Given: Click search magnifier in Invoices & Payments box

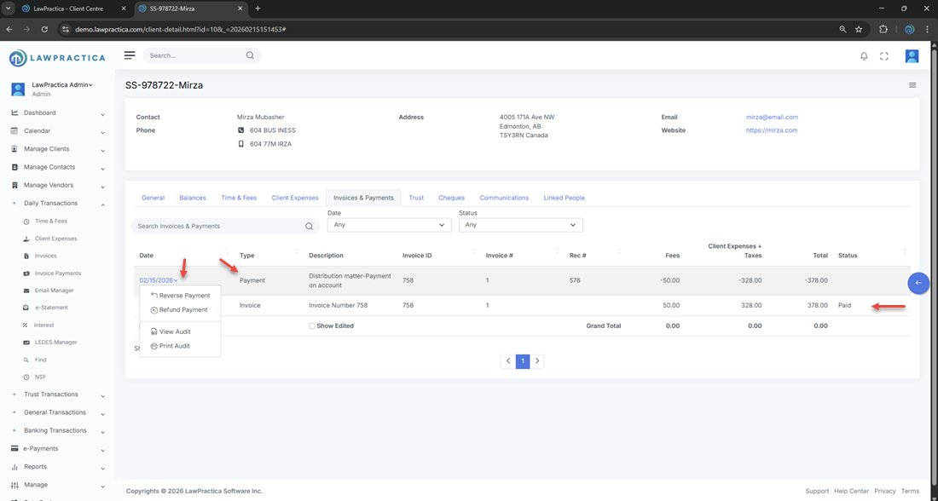Looking at the screenshot, I should pyautogui.click(x=310, y=227).
